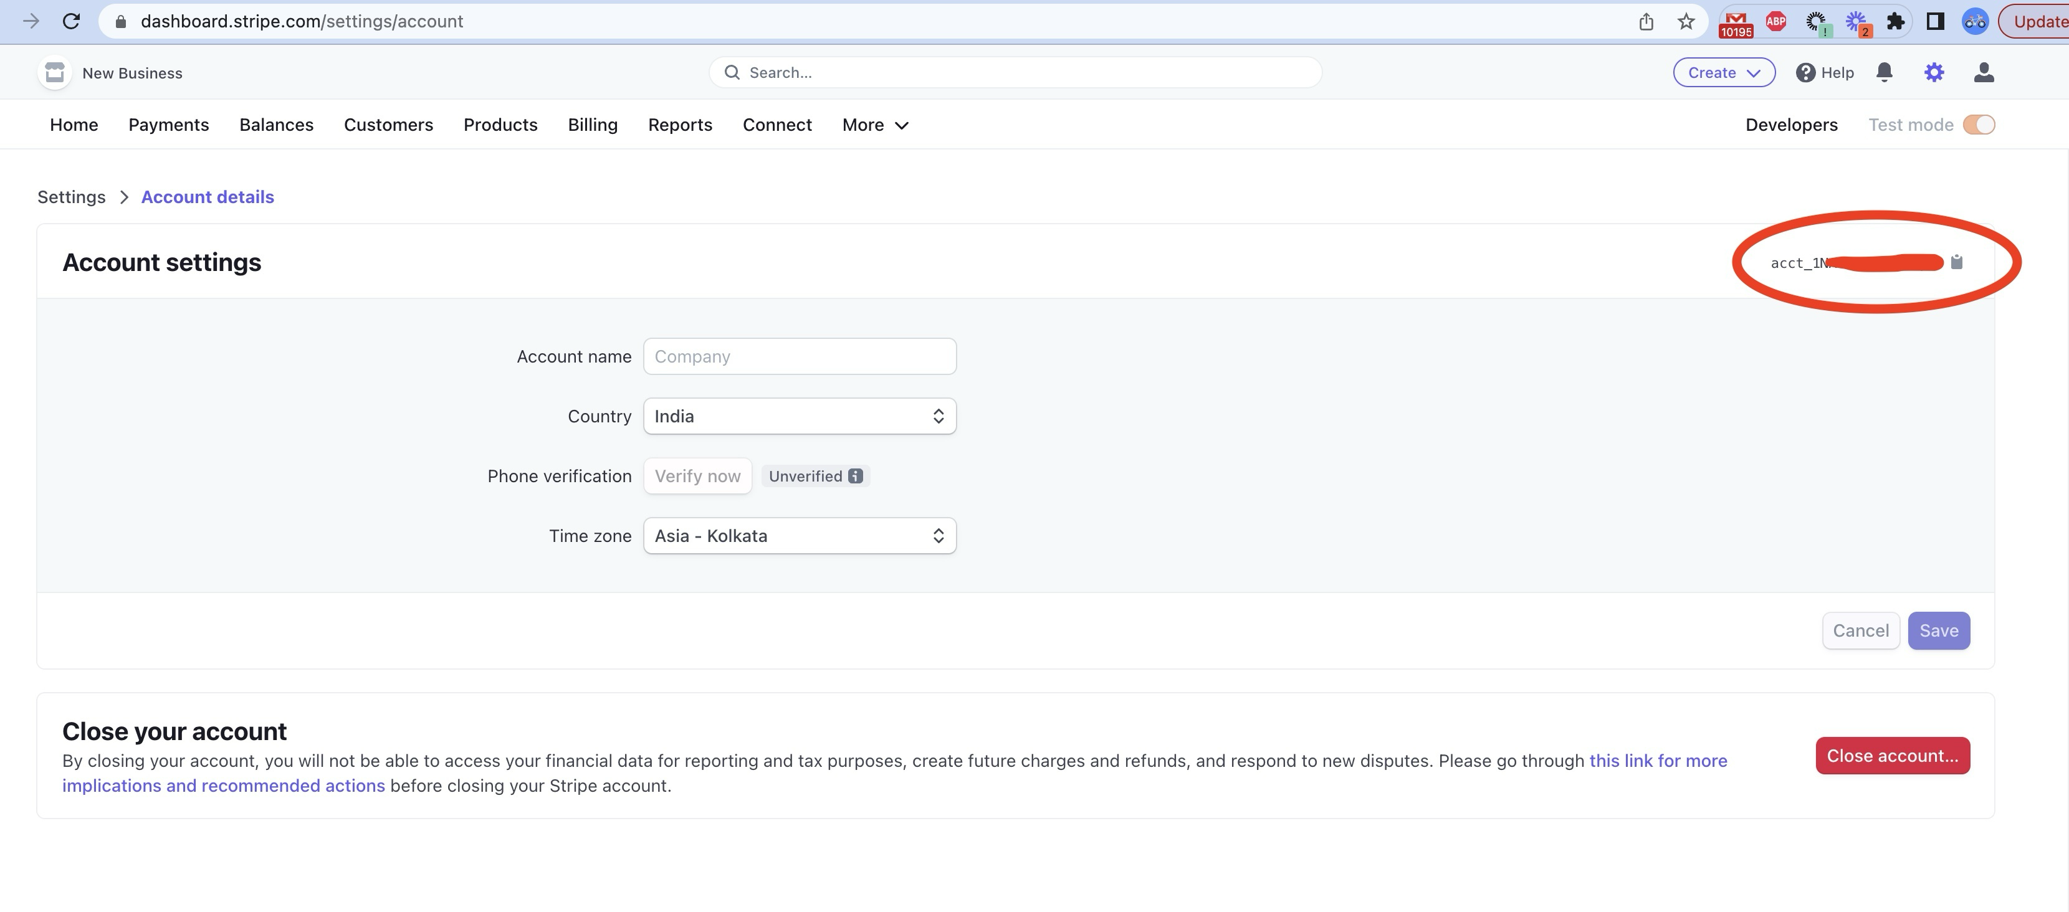The image size is (2069, 912).
Task: Open the Create dropdown button
Action: (1724, 72)
